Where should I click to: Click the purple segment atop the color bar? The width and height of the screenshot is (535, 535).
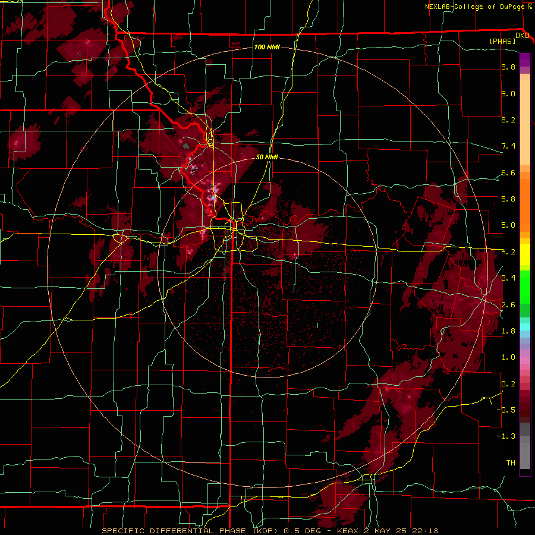coord(525,59)
